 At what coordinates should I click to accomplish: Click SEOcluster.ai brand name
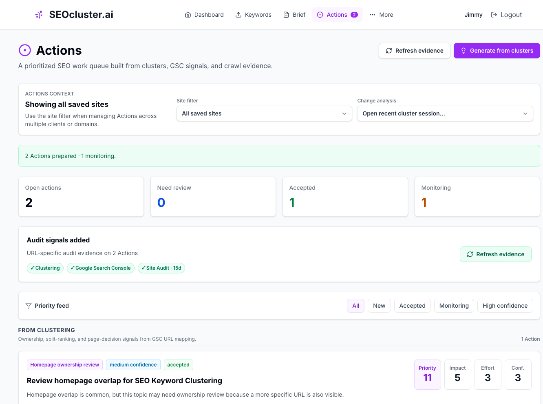click(81, 15)
